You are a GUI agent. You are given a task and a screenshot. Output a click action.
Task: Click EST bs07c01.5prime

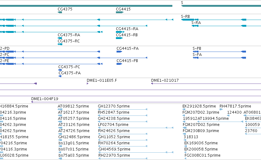pyautogui.click(x=74, y=149)
